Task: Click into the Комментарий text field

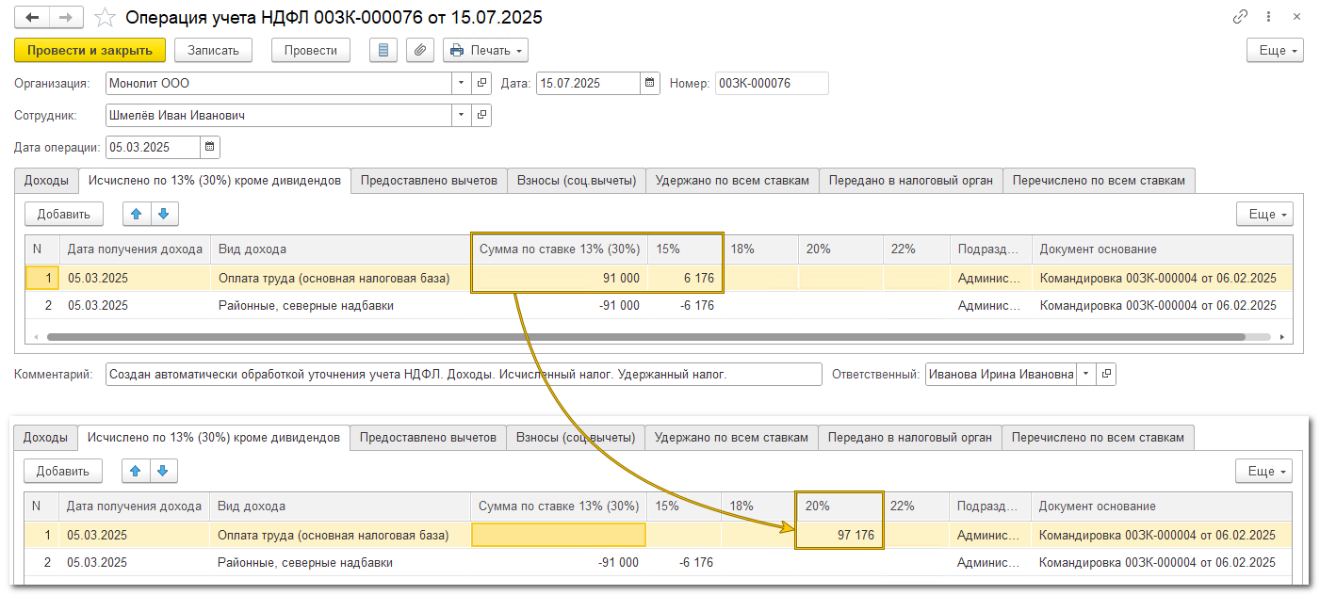Action: point(464,375)
